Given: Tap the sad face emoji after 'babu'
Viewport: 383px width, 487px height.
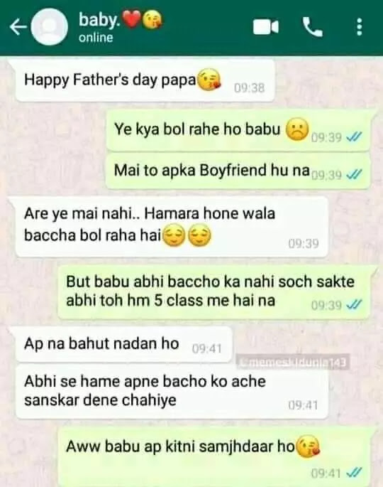Looking at the screenshot, I should coord(297,129).
